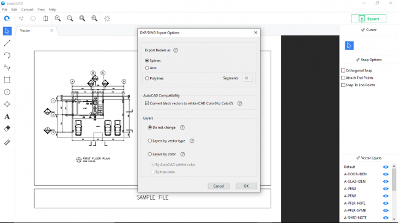Select the Arcs radio button
Viewport: 398px width, 223px height.
147,68
